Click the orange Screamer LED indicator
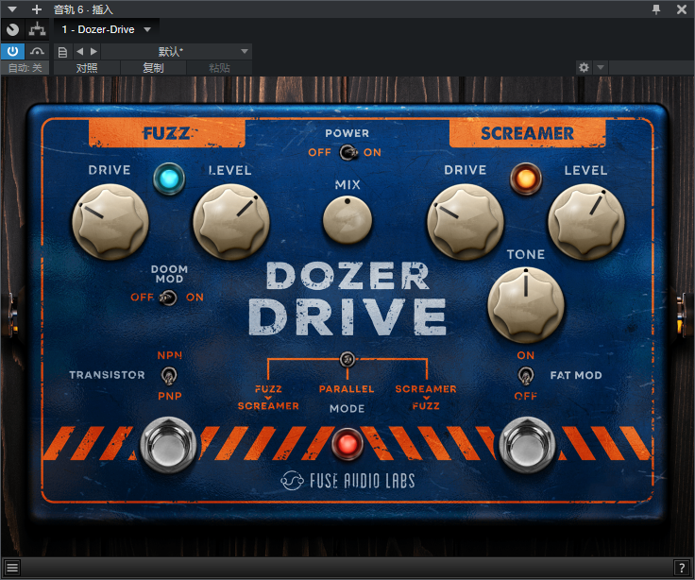The image size is (695, 580). 526,179
